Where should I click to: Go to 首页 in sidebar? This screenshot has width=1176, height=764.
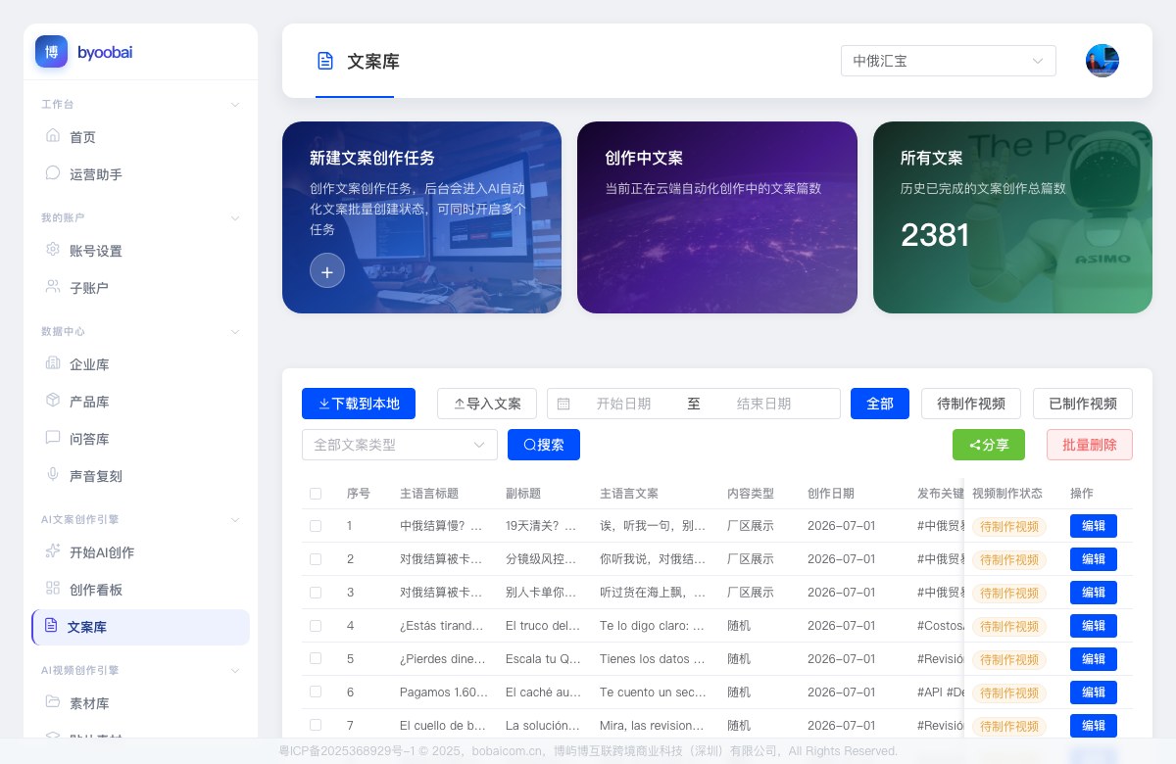click(140, 137)
